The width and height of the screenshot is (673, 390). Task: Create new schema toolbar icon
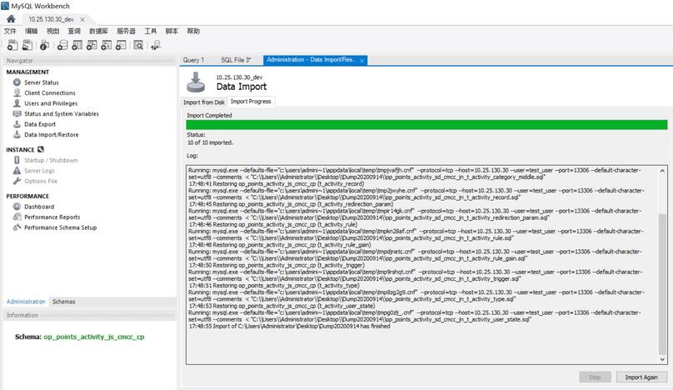tap(62, 45)
